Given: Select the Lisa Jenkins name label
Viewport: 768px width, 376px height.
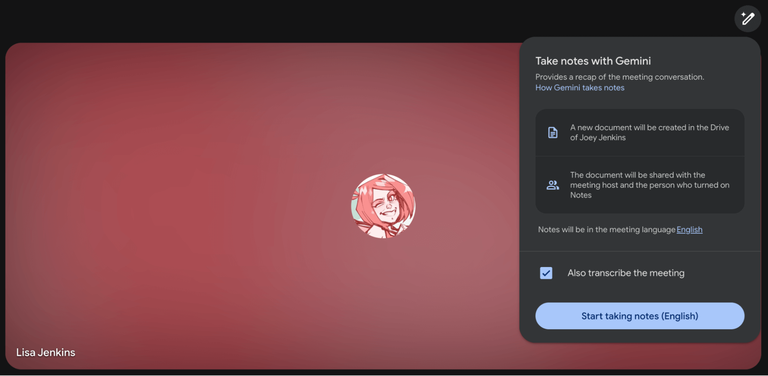Looking at the screenshot, I should coord(46,352).
